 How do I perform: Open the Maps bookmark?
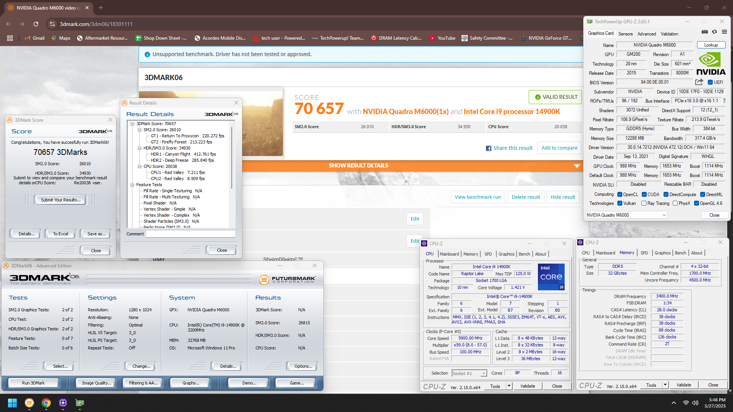click(61, 38)
